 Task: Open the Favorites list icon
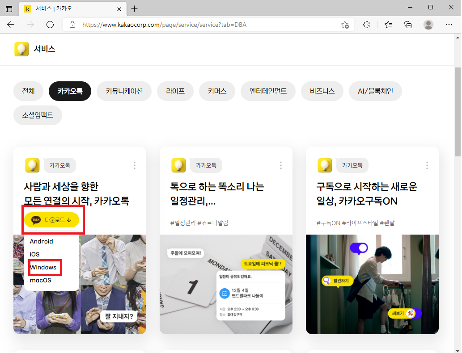click(x=388, y=25)
